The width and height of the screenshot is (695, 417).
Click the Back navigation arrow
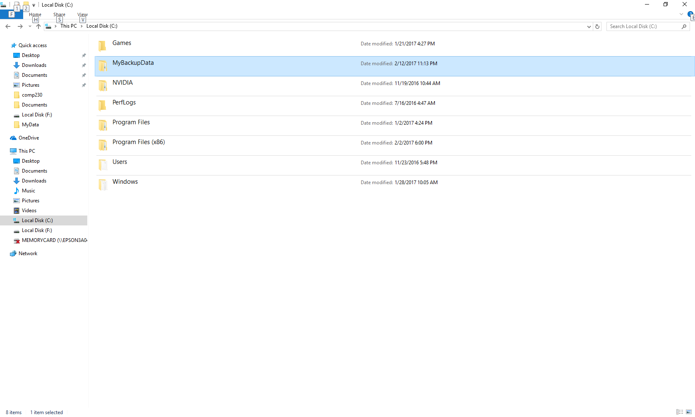click(8, 26)
